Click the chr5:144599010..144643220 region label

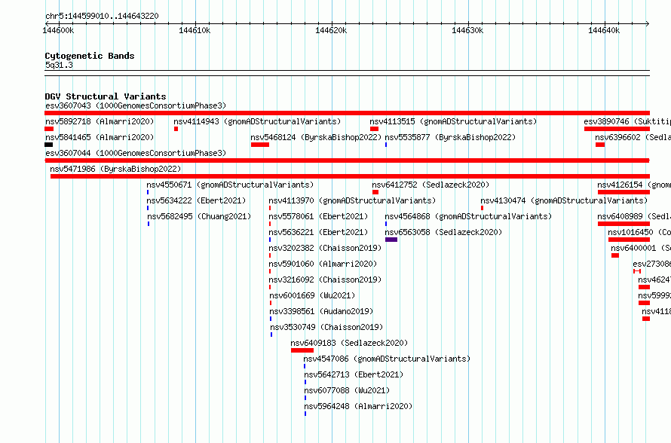coord(102,16)
